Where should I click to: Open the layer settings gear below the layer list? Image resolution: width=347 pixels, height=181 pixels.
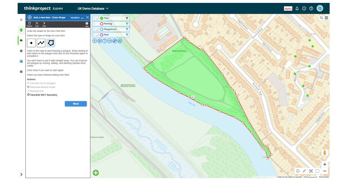99,41
